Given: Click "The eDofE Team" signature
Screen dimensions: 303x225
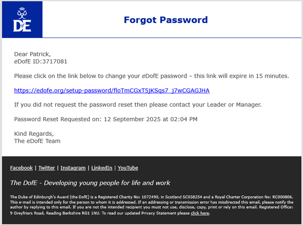Looking at the screenshot, I should pos(37,141).
